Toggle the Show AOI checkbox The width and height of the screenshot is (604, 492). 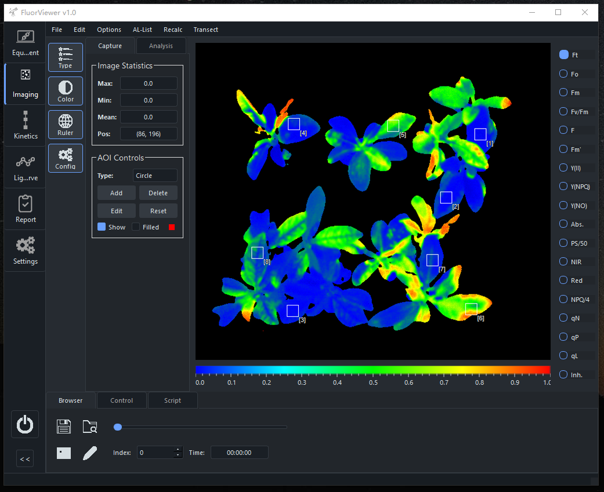tap(102, 227)
